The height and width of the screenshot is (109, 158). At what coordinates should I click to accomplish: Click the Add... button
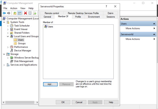(50, 84)
